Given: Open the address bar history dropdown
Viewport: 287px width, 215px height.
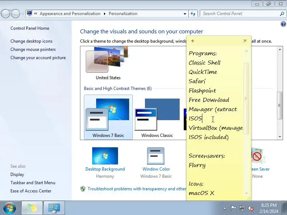Looking at the screenshot, I should tap(185, 14).
